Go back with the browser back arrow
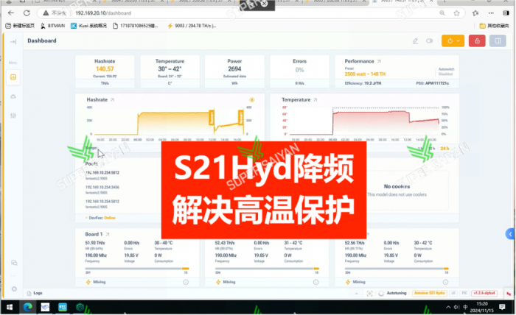 pos(11,13)
